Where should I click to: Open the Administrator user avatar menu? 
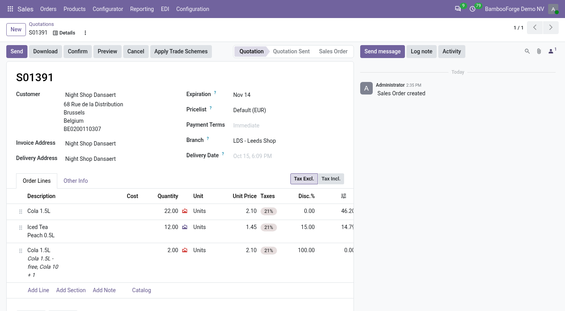553,9
